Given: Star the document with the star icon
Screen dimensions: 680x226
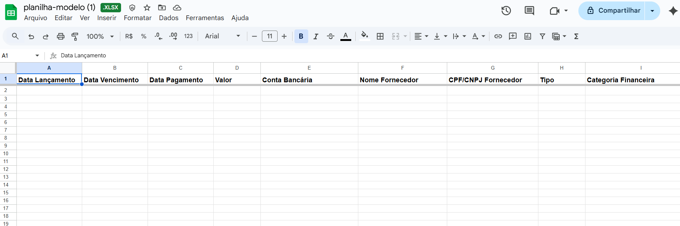Looking at the screenshot, I should point(147,7).
